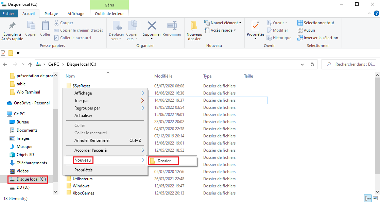Open Affichage context submenu
The image size is (380, 202).
click(105, 93)
